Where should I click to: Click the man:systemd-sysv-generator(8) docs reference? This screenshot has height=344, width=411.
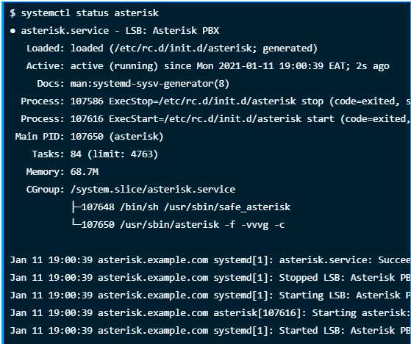point(150,84)
